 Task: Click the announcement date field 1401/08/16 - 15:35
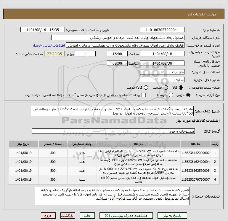[x=43, y=30]
